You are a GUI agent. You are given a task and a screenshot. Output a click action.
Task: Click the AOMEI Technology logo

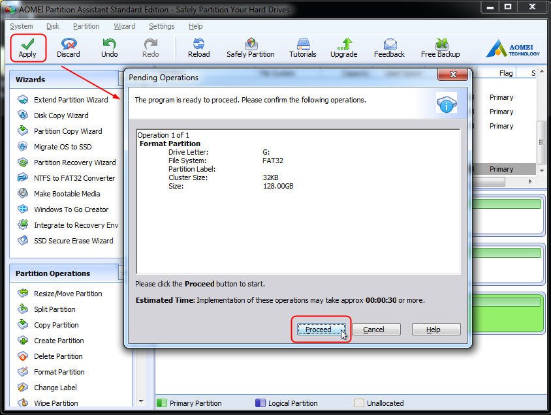click(513, 48)
